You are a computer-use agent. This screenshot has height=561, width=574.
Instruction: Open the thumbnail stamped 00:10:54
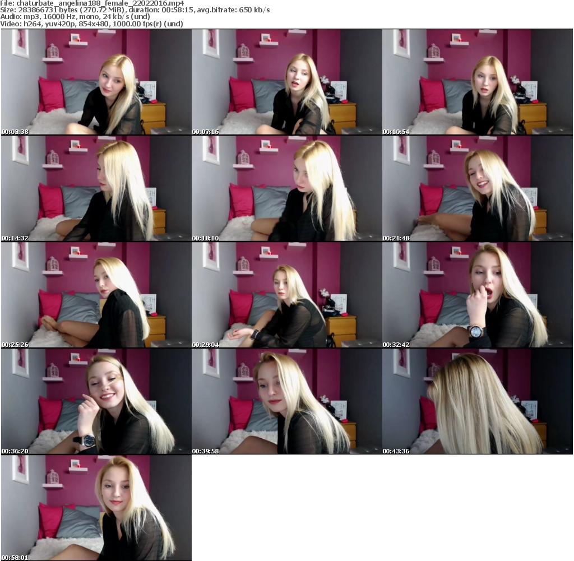click(x=478, y=82)
